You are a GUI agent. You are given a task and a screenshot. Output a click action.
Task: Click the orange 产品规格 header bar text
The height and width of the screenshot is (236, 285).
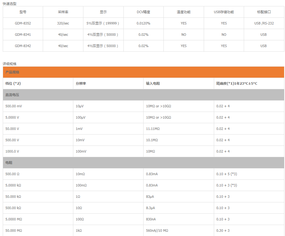[x=12, y=72]
